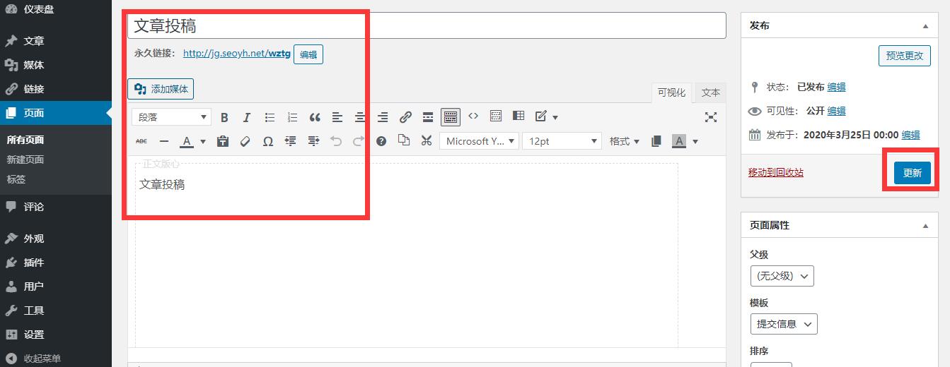Screen dimensions: 950x367
Task: Open the 格式 formats menu
Action: pyautogui.click(x=624, y=141)
